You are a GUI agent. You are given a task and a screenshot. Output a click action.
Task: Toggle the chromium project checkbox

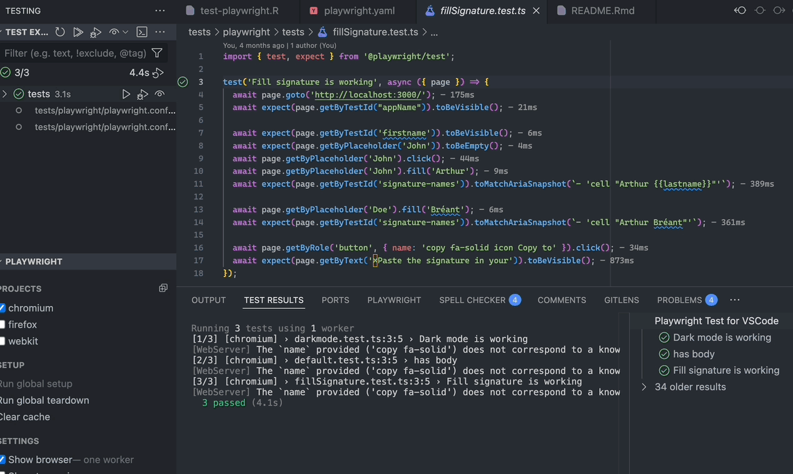[3, 308]
